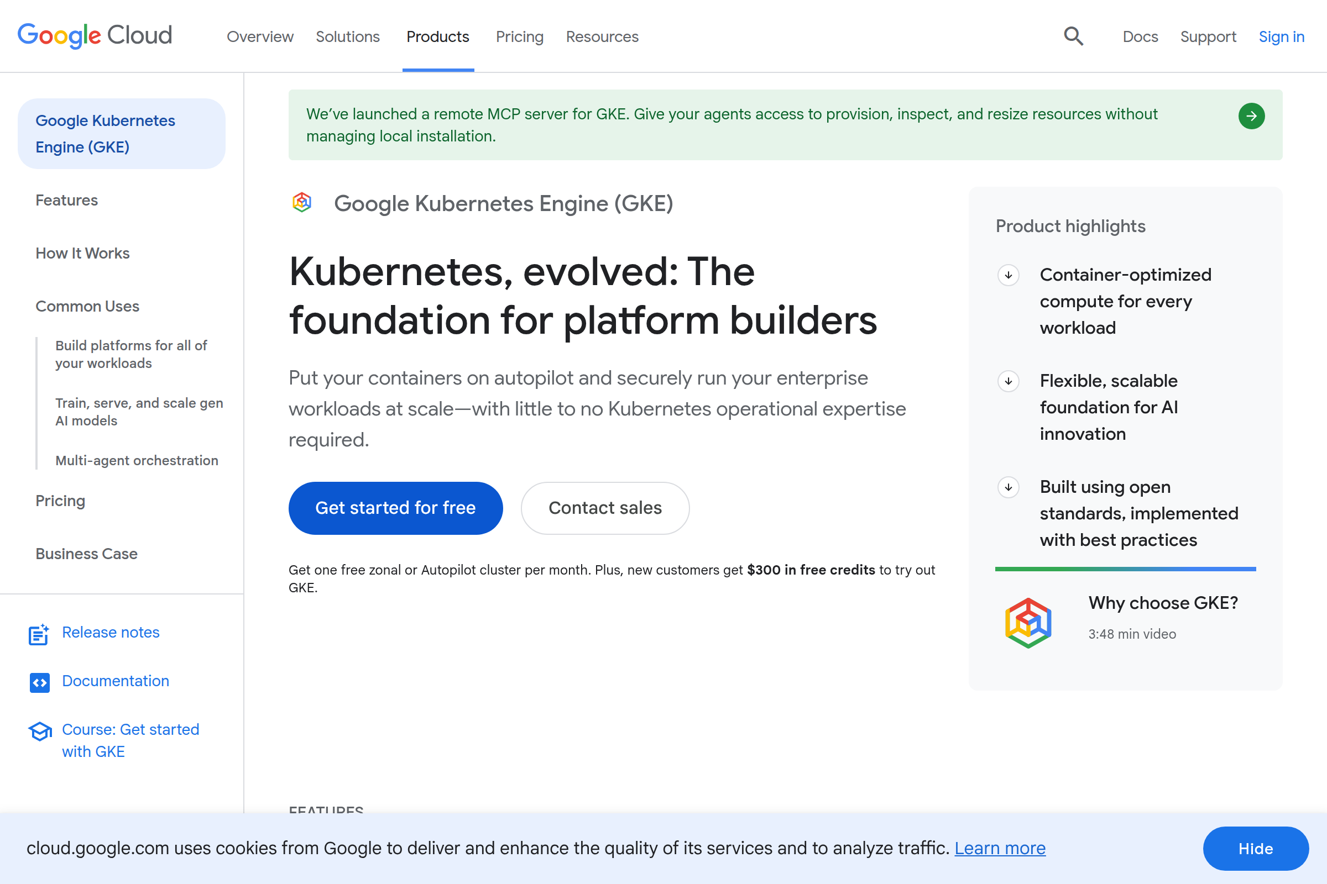
Task: Open Course: Get started with GKE
Action: (x=130, y=740)
